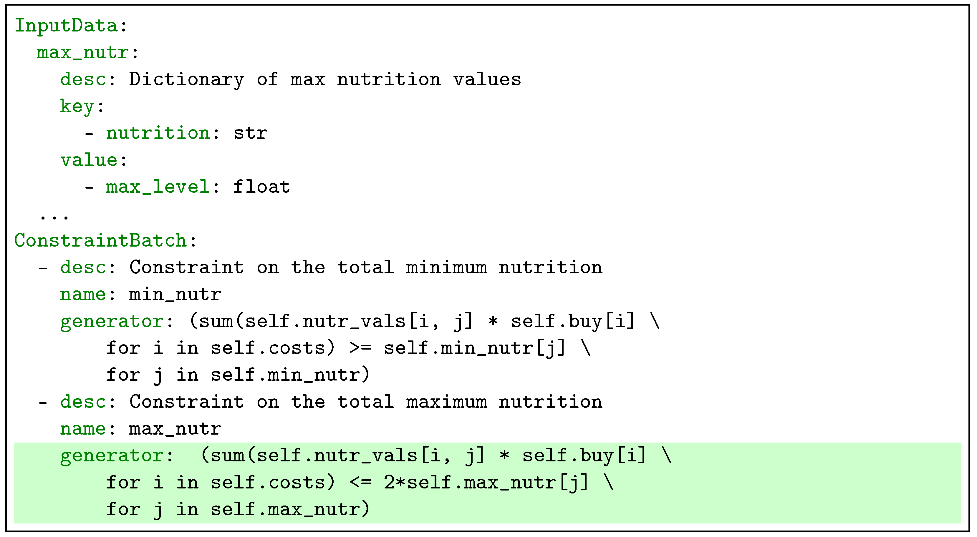The width and height of the screenshot is (977, 537).
Task: Click '2*self.max_nutr[j]' in the highlighted block
Action: 486,483
